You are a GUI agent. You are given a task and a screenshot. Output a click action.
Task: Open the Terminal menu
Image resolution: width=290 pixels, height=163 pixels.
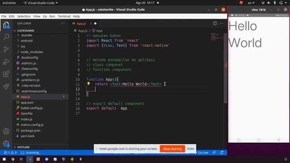[x=64, y=16]
